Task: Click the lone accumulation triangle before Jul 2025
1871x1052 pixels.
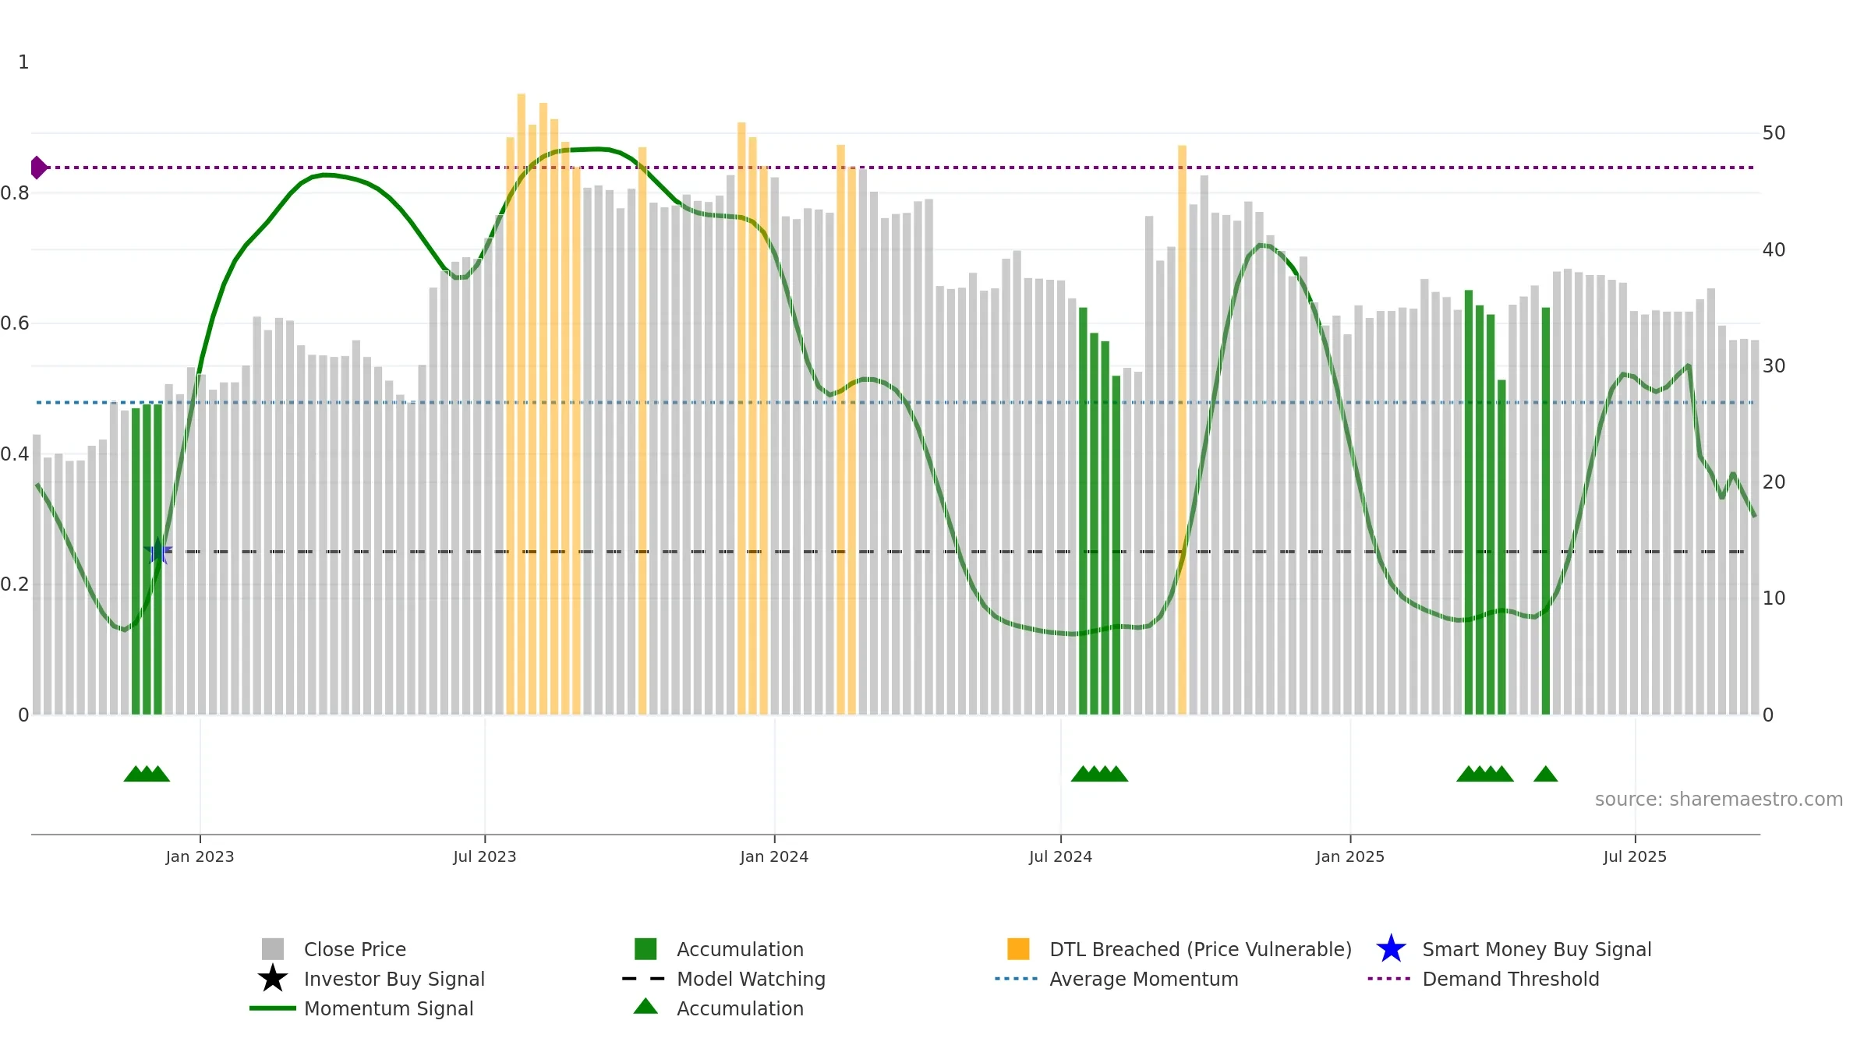Action: click(x=1545, y=774)
